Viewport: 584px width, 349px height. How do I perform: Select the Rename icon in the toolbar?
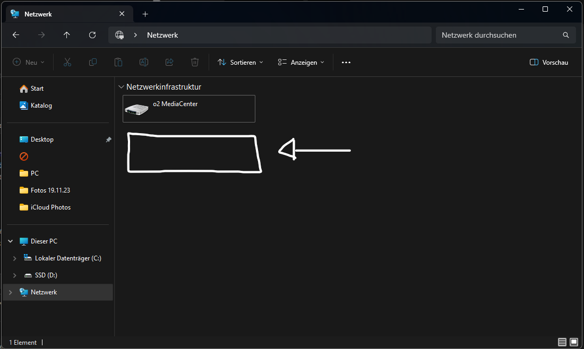pyautogui.click(x=143, y=62)
